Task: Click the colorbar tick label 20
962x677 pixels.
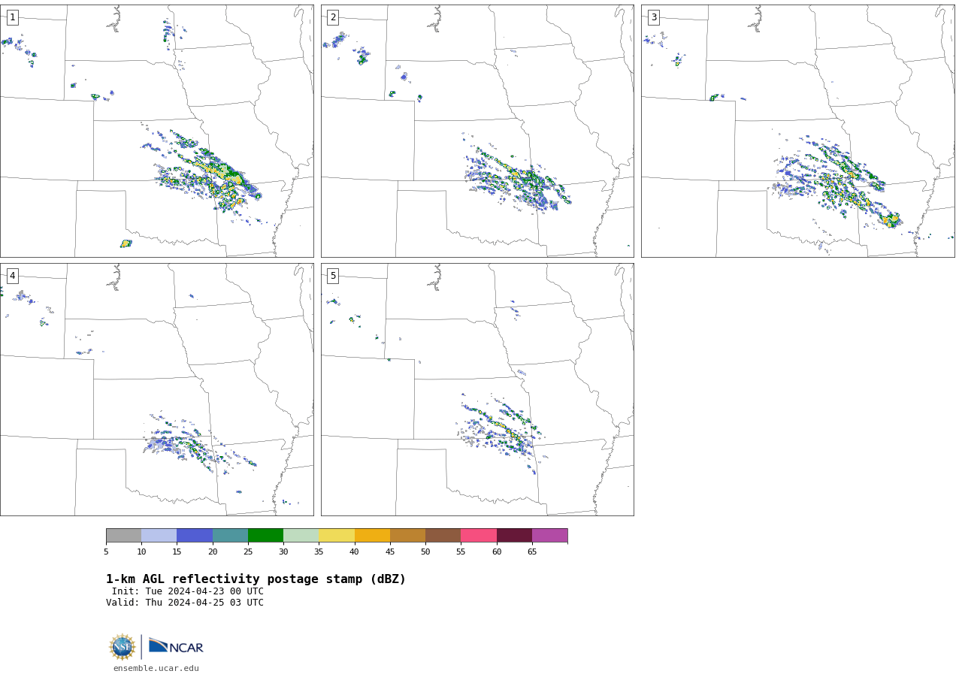Action: (x=213, y=552)
